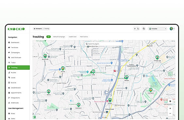Select the active Tracking sidebar item

(x=18, y=67)
